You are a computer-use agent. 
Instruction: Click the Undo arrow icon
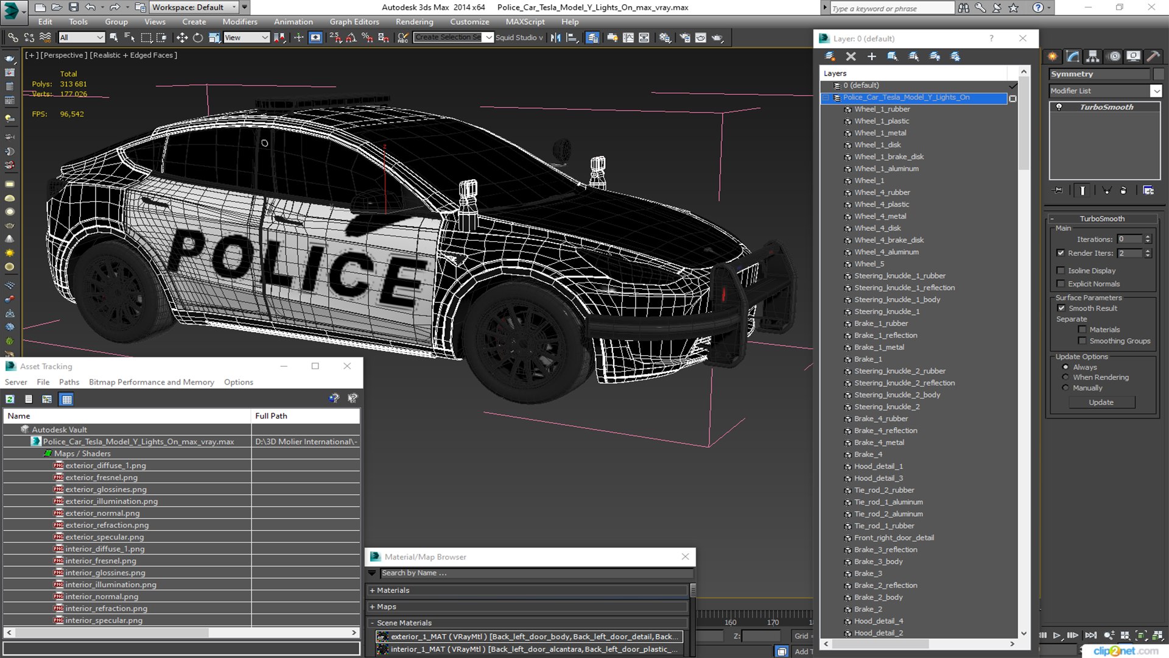click(90, 7)
